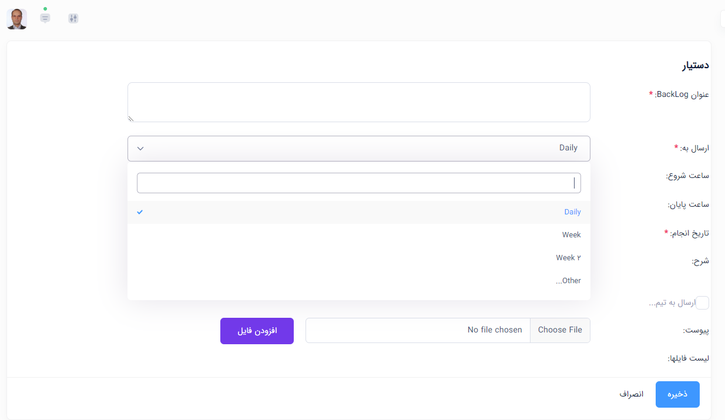
Task: Select Daily from the dropdown list
Action: [x=572, y=212]
